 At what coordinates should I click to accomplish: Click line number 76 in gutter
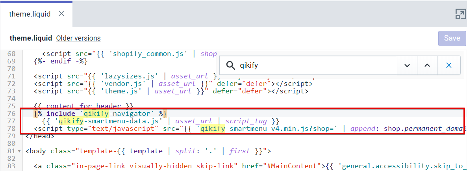point(11,113)
